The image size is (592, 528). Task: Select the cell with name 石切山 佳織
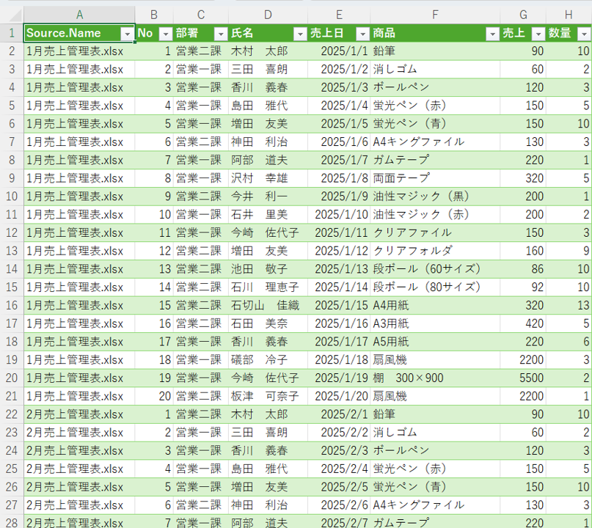tap(267, 305)
